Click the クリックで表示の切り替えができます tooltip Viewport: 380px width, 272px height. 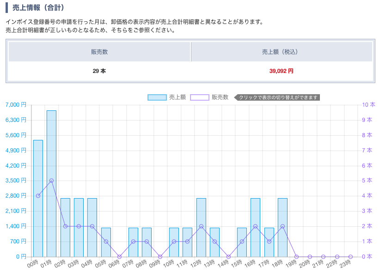(277, 97)
